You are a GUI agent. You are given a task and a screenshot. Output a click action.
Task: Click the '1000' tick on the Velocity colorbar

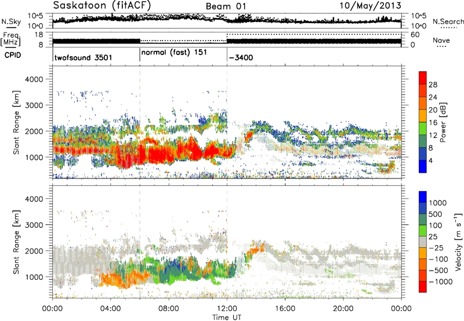click(438, 203)
